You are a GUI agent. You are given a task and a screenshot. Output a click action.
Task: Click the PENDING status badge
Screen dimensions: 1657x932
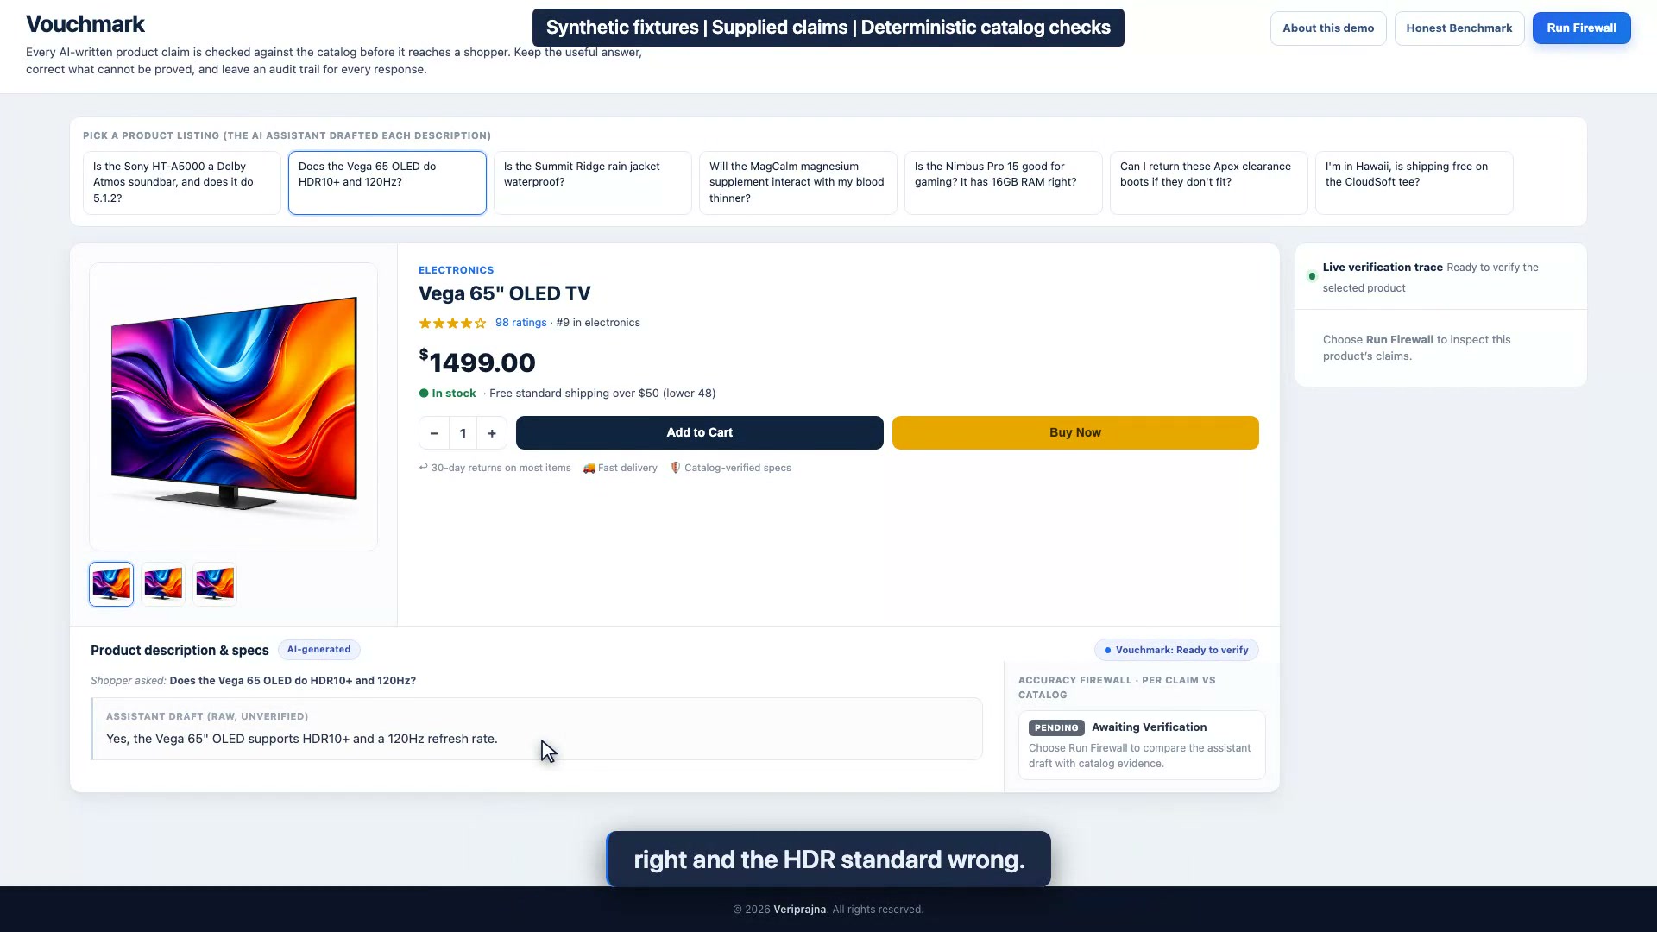coord(1056,727)
